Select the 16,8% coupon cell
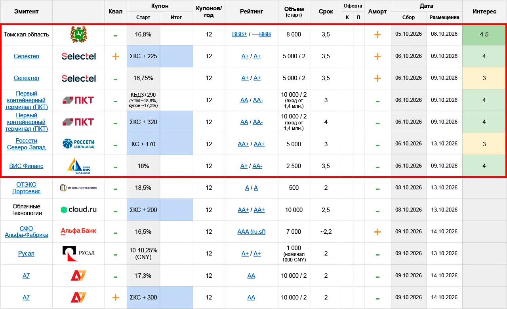Image resolution: width=507 pixels, height=309 pixels. 143,34
